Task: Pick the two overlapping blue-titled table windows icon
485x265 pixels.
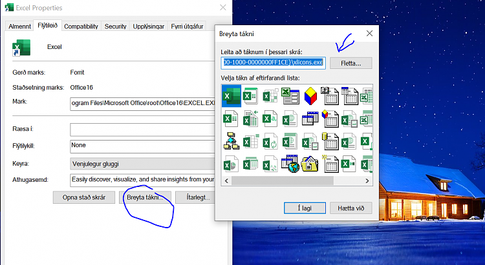Action: (310, 119)
